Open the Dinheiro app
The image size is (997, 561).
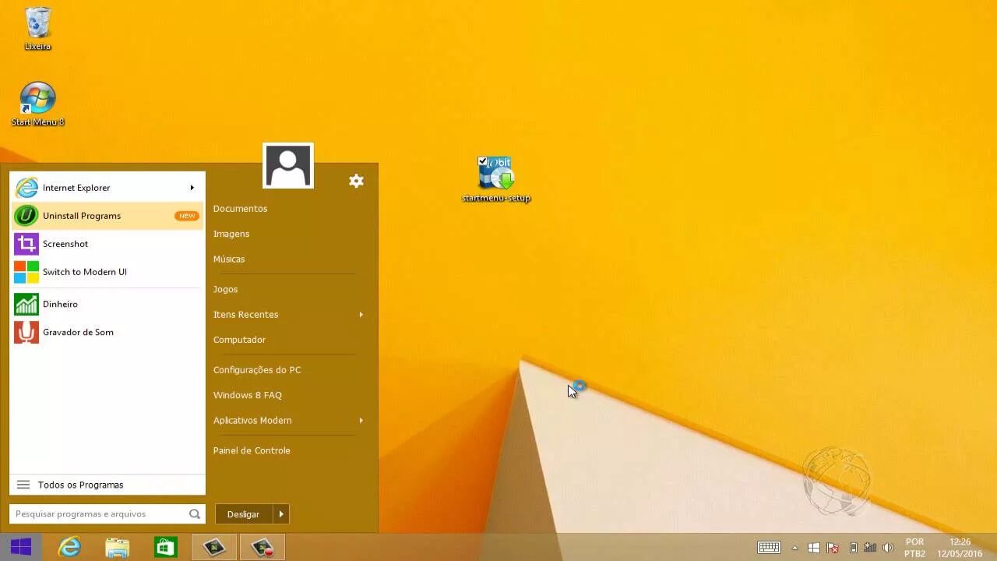tap(107, 304)
